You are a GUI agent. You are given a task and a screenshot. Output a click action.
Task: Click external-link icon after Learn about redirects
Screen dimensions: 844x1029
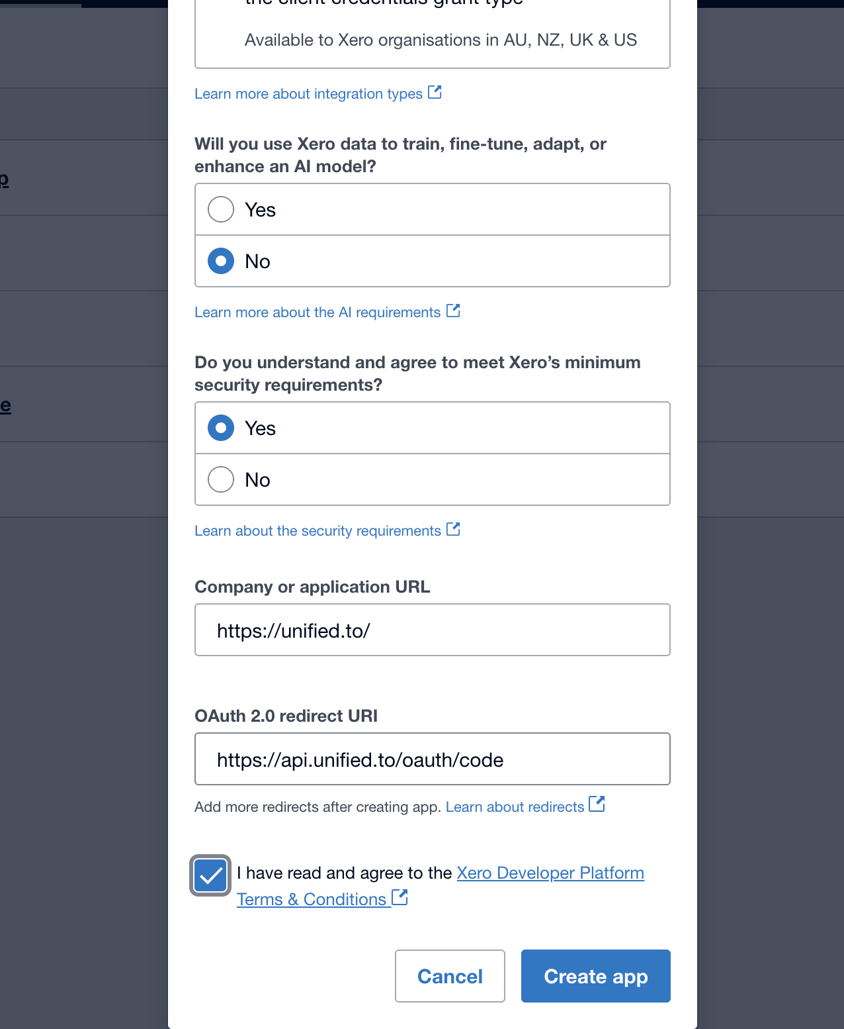pos(597,804)
